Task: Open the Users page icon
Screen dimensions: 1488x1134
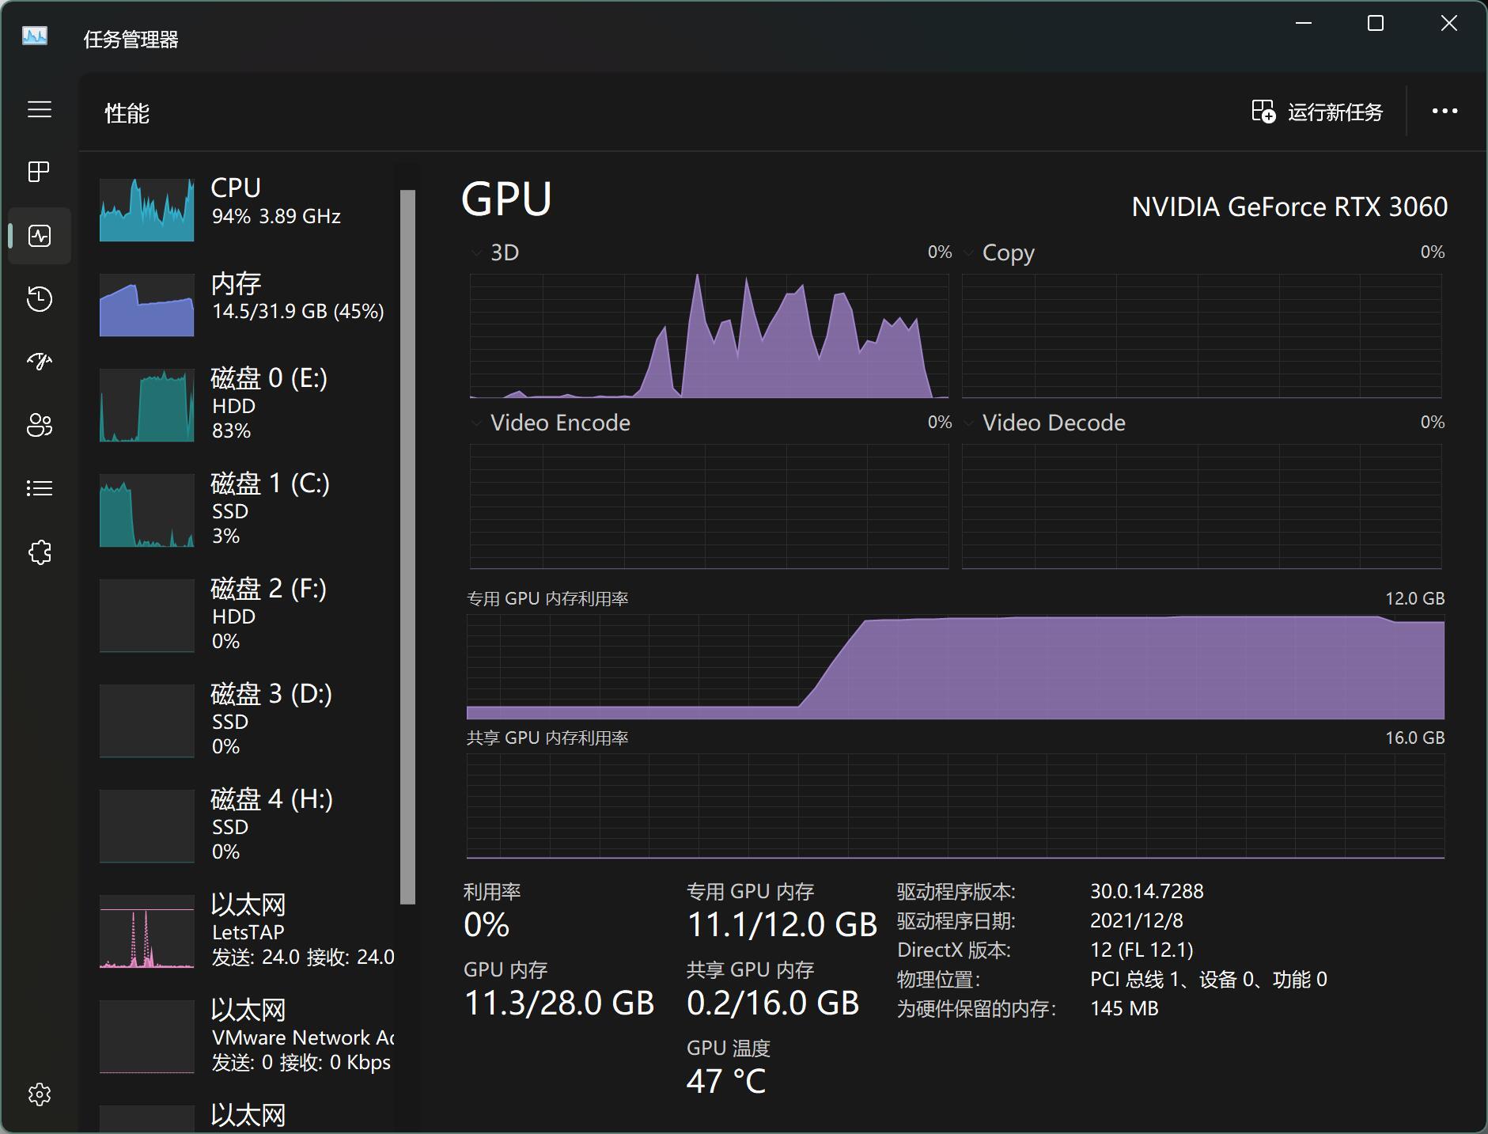Action: click(x=39, y=425)
